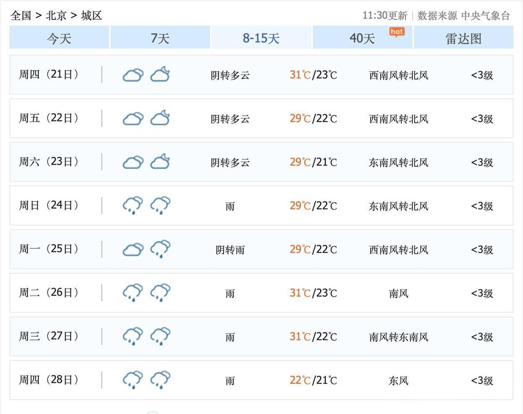Open the 雷达图 radar tab
The height and width of the screenshot is (414, 523).
(463, 38)
